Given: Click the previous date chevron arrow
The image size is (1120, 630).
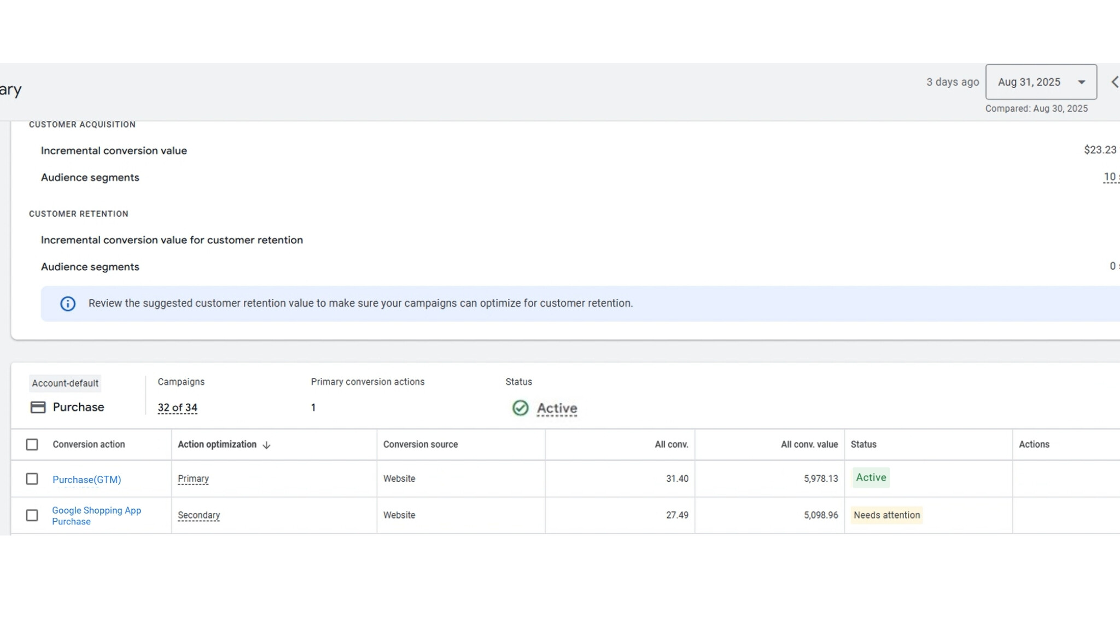Looking at the screenshot, I should 1115,82.
